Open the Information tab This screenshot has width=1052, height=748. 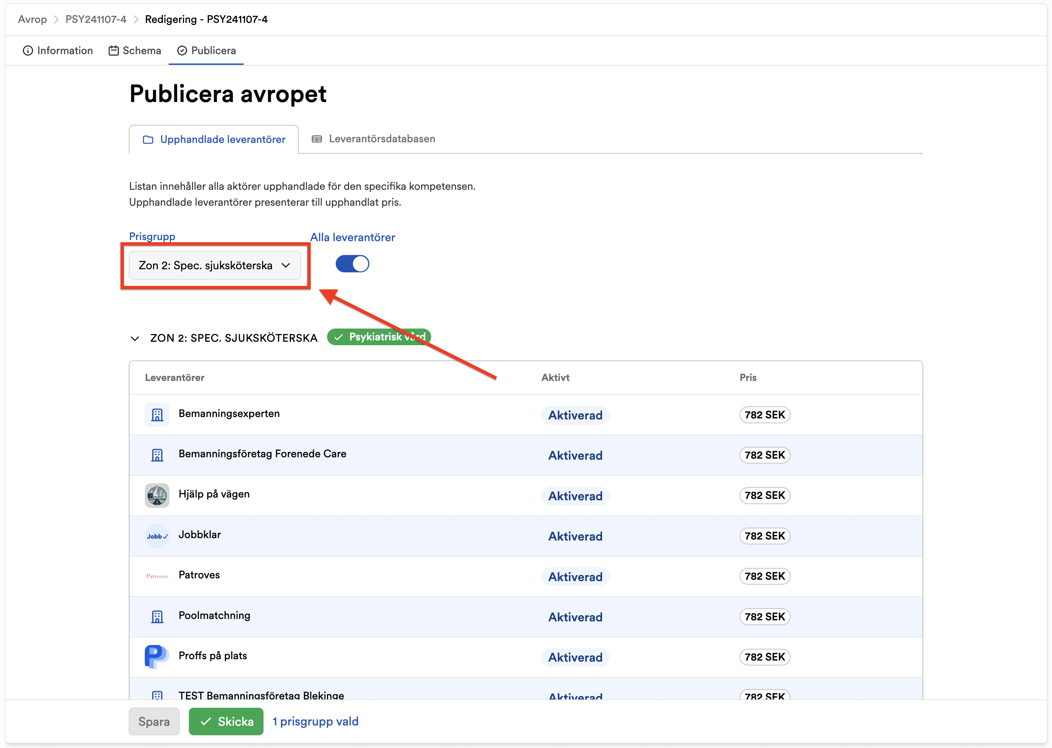click(58, 51)
